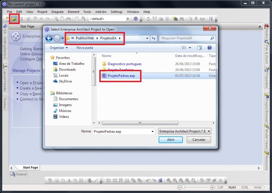Click the round Help icon beside default dropdown

(136, 19)
